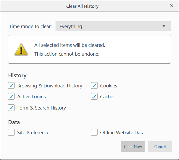Uncheck the Cache checkbox

94,97
